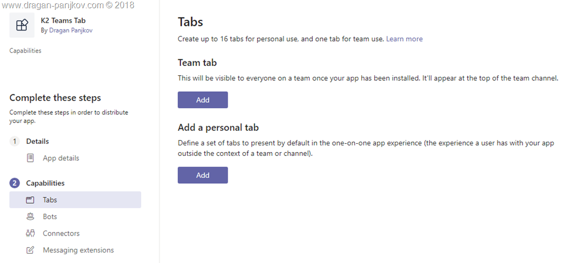562x263 pixels.
Task: Go to the Bots section label
Action: (50, 217)
